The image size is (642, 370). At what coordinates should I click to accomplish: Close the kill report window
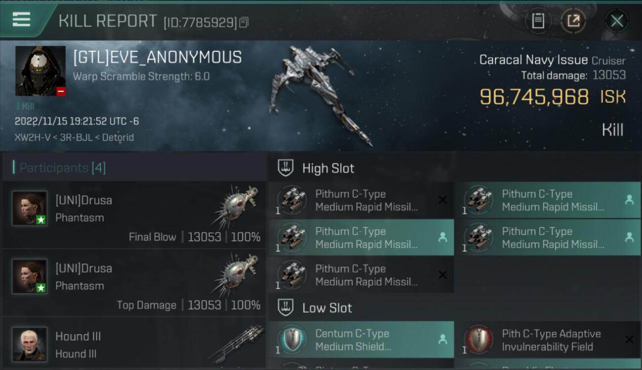(x=617, y=21)
